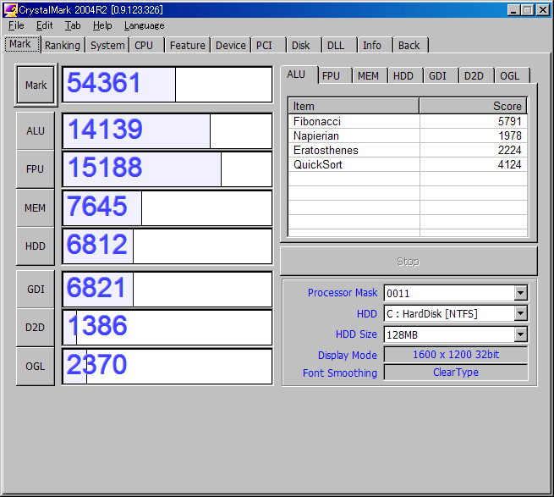Expand the HDD Size dropdown
This screenshot has height=497, width=554.
[x=521, y=334]
